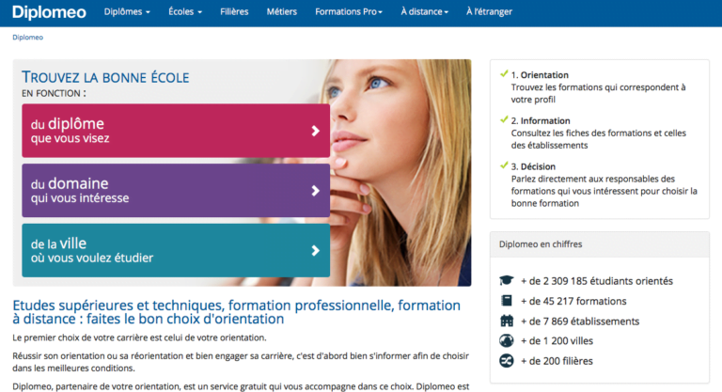The height and width of the screenshot is (392, 722).
Task: Click the globe icon beside 1 200 villes
Action: point(506,340)
